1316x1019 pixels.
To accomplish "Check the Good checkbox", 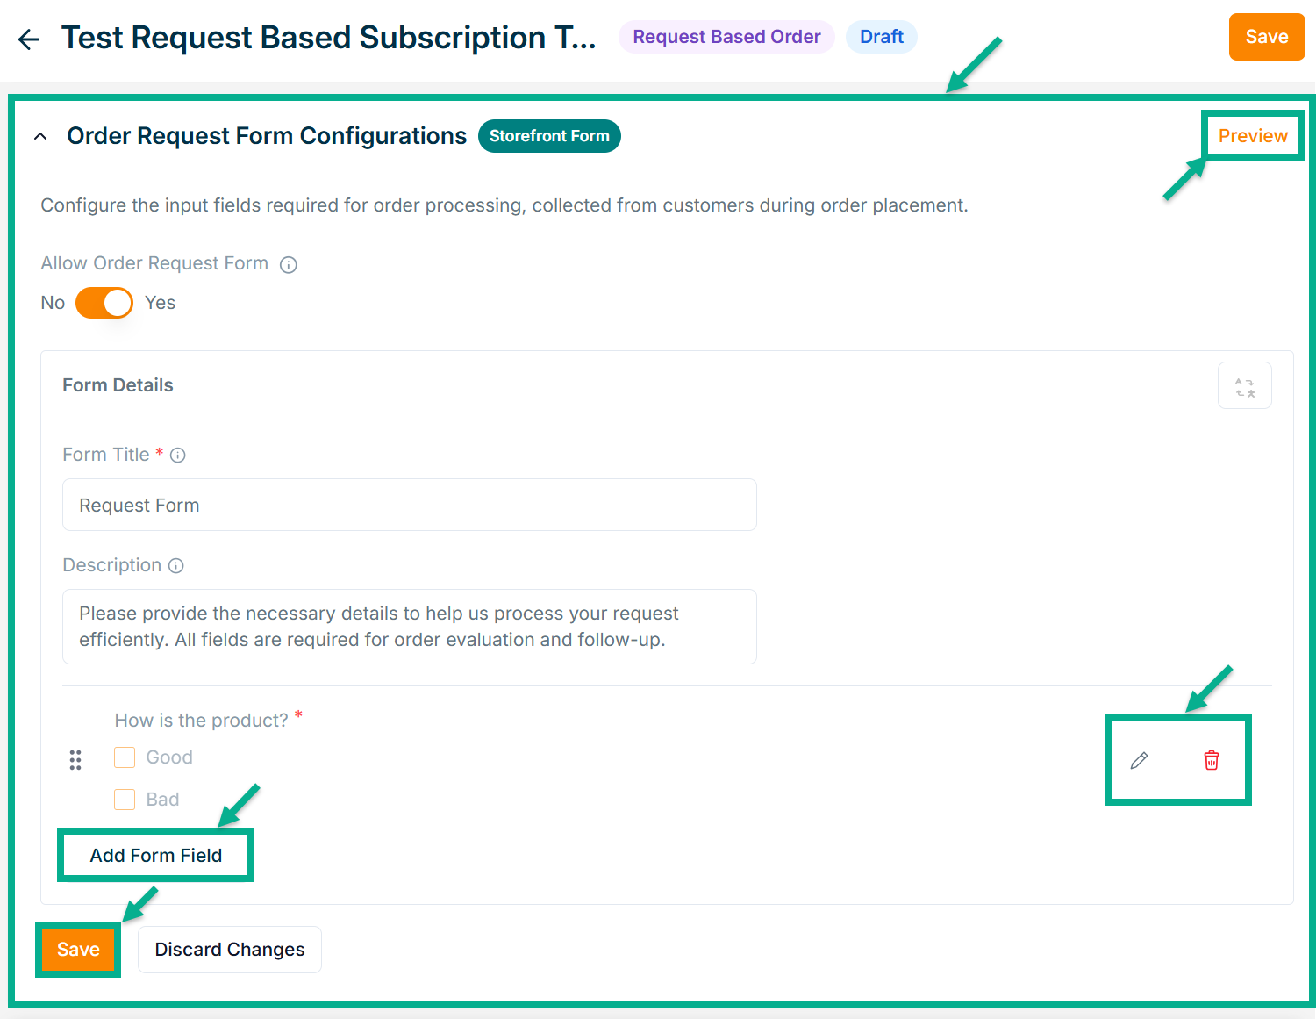I will pos(125,757).
